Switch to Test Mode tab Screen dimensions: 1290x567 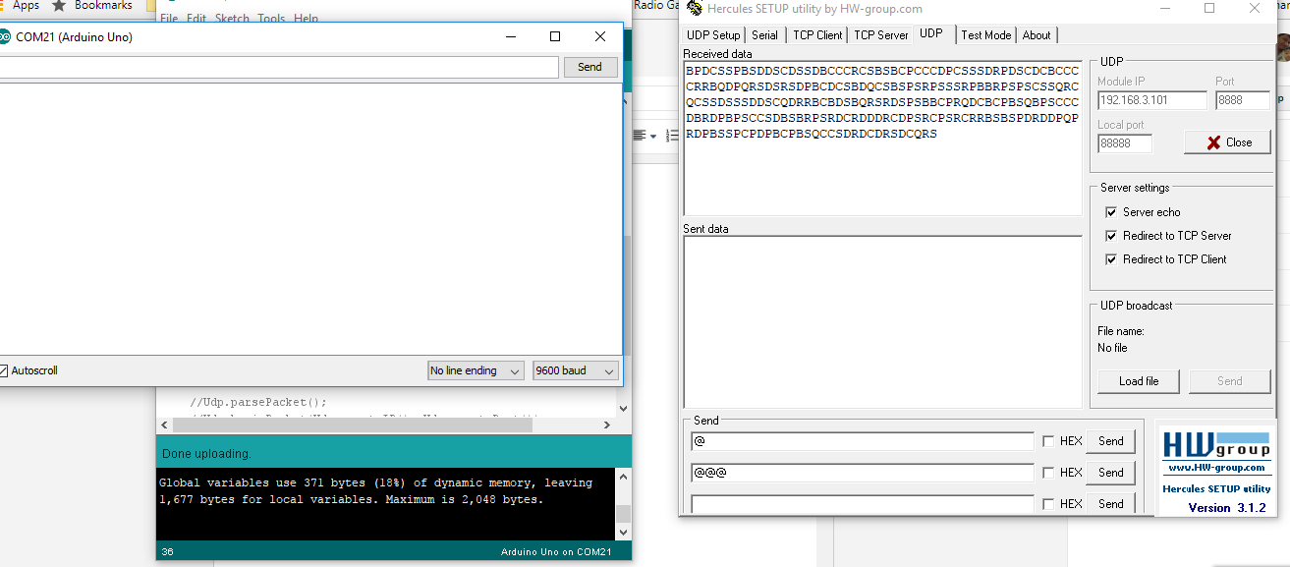[x=985, y=35]
